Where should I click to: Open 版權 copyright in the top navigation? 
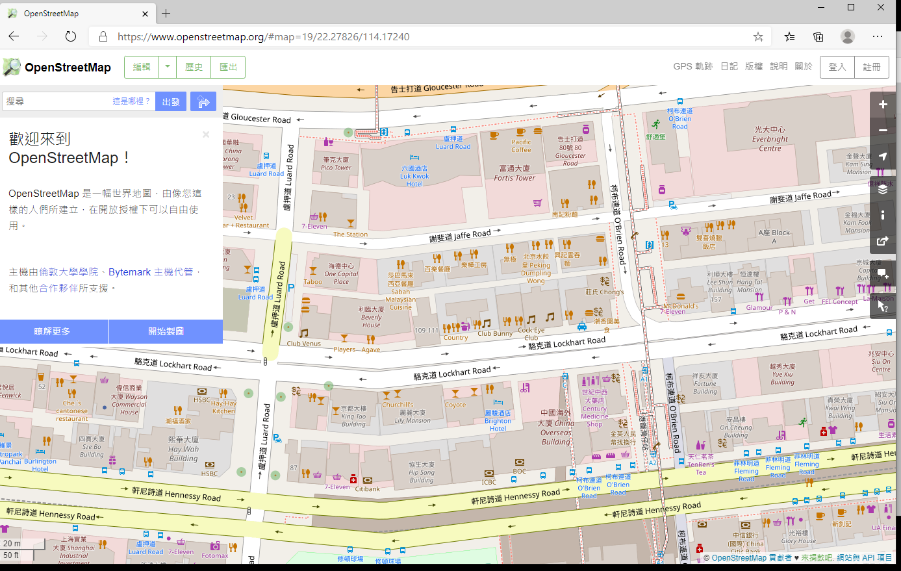tap(754, 66)
